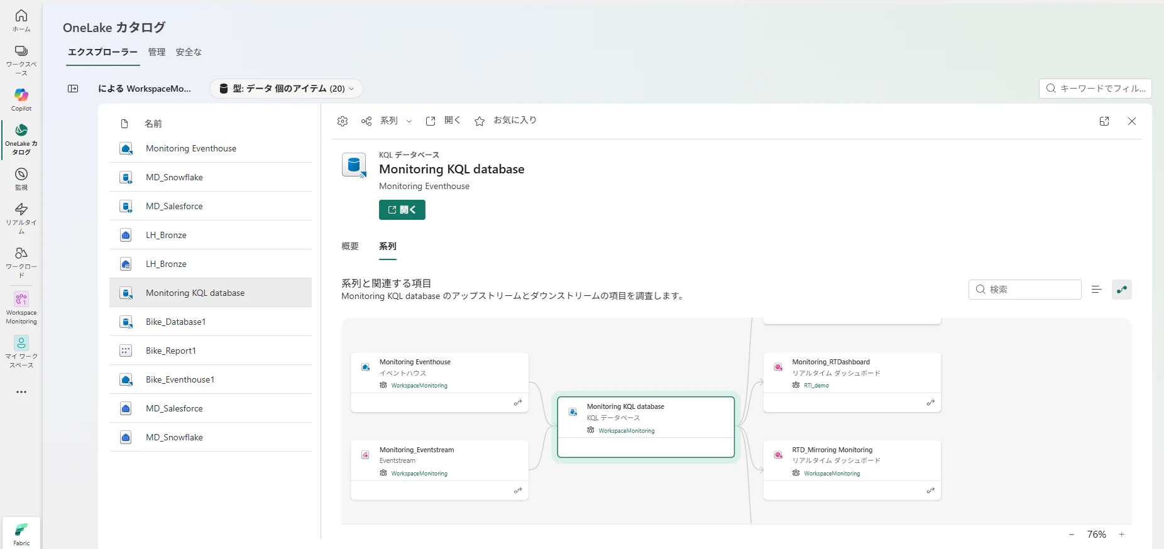Viewport: 1164px width, 549px height.
Task: Switch lineage to list view
Action: click(x=1097, y=290)
